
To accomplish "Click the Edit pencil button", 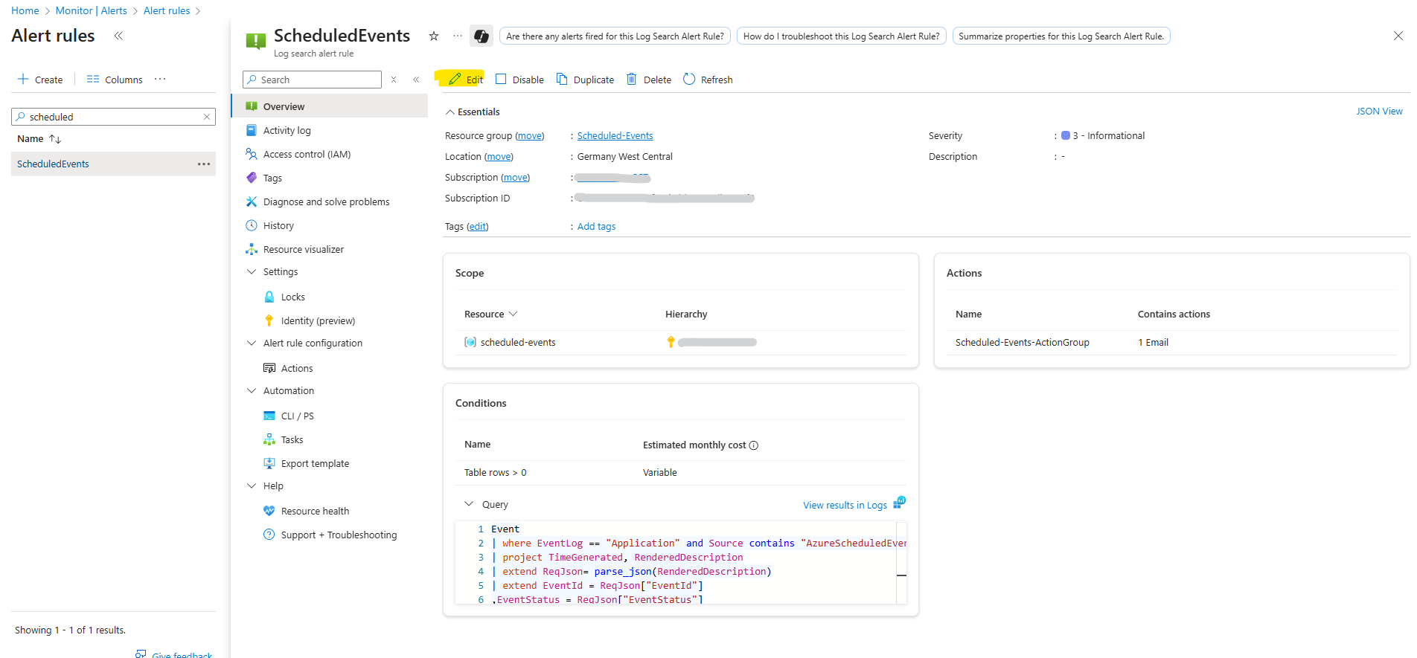I will click(466, 80).
